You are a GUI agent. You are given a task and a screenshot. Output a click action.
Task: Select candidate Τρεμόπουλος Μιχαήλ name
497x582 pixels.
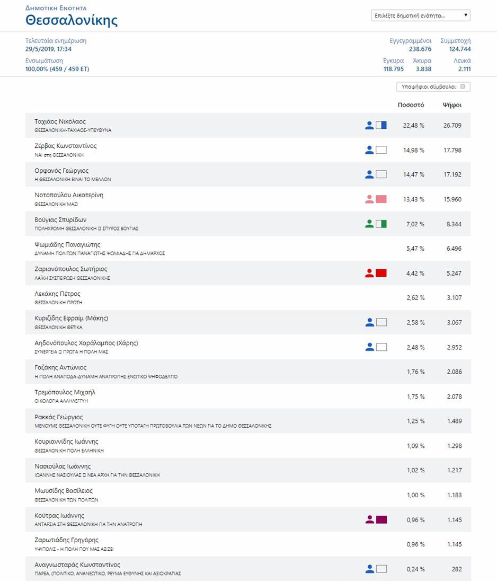click(x=65, y=392)
